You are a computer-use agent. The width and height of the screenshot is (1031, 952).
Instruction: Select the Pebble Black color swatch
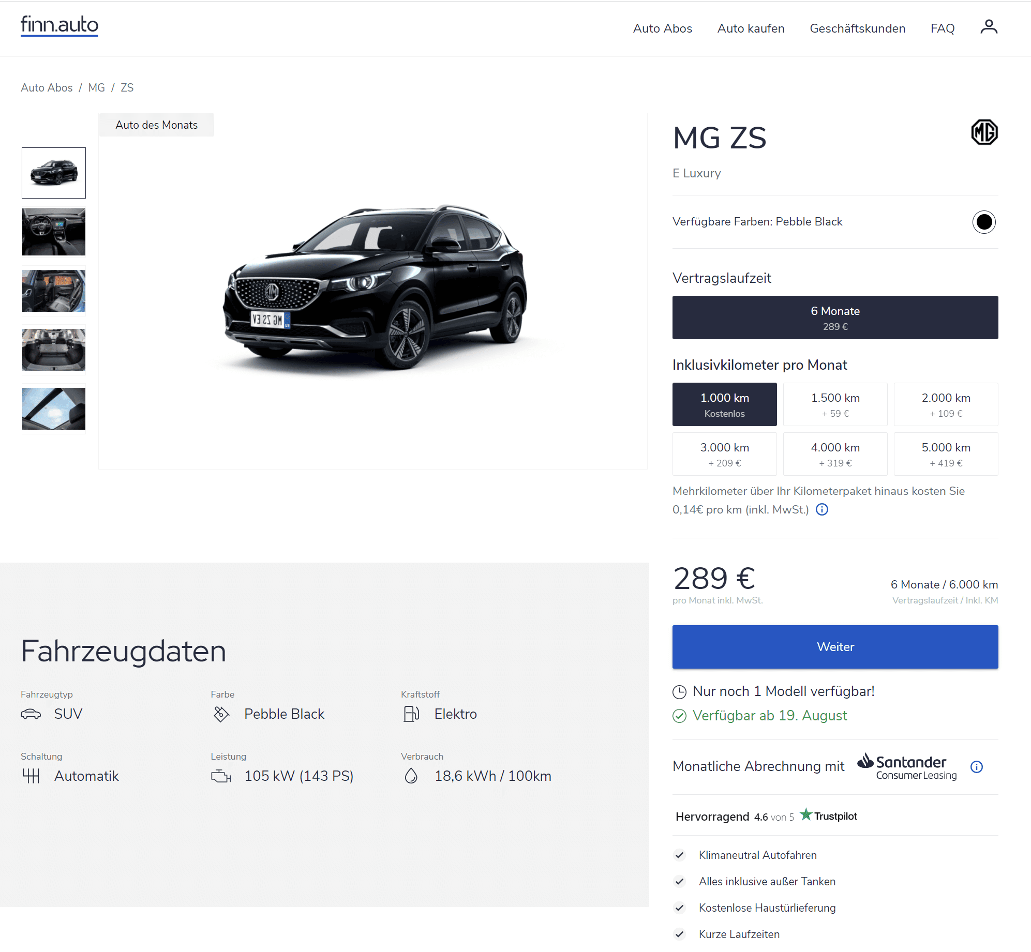click(983, 222)
